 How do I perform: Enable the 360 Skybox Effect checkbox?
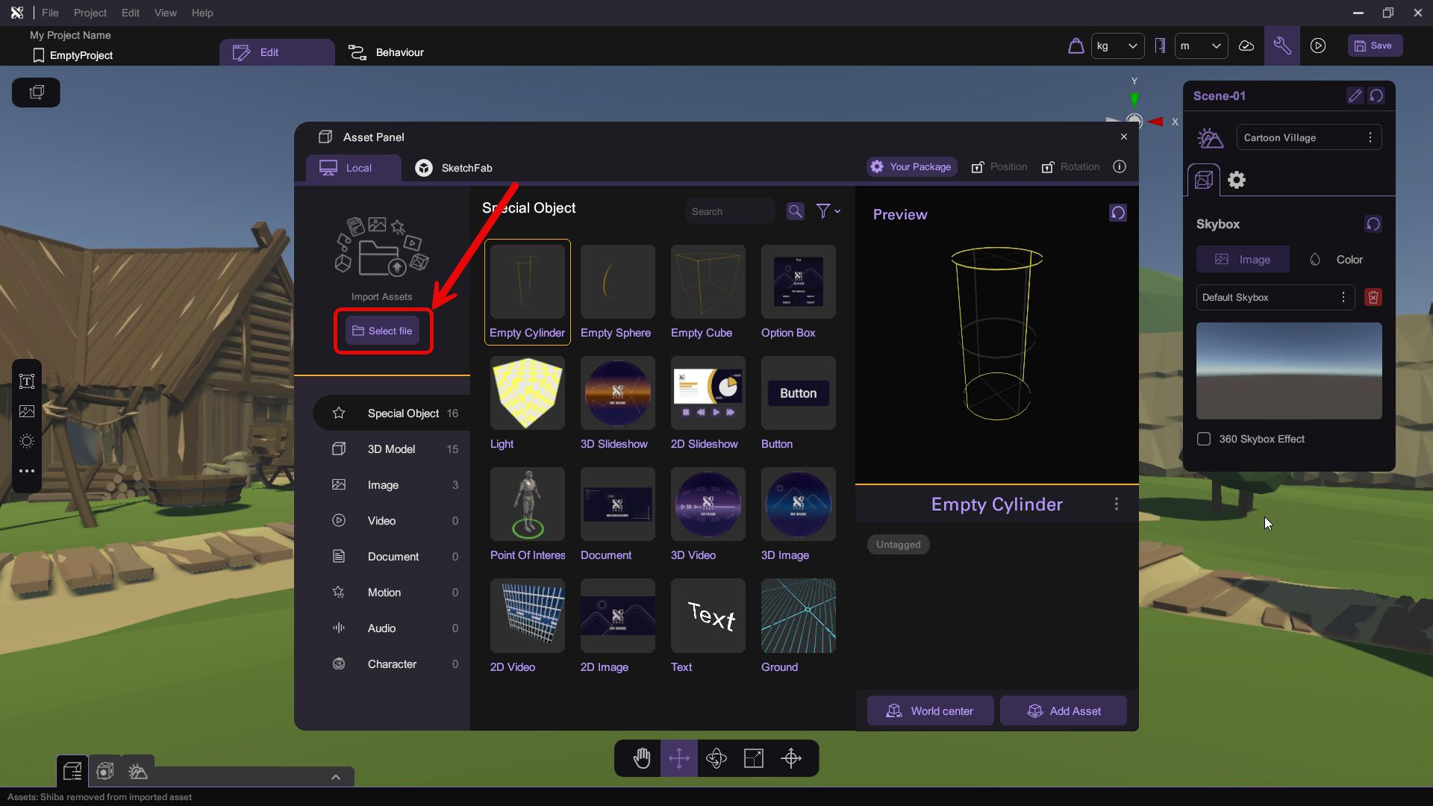[x=1203, y=439]
